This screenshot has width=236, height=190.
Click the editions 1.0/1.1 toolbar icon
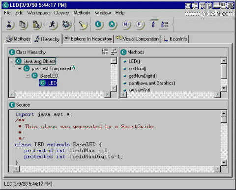[164, 25]
